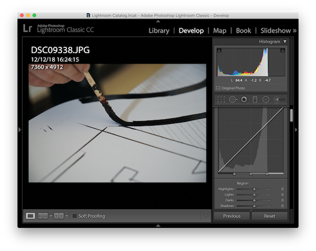Expand the left panel group

tap(19, 130)
